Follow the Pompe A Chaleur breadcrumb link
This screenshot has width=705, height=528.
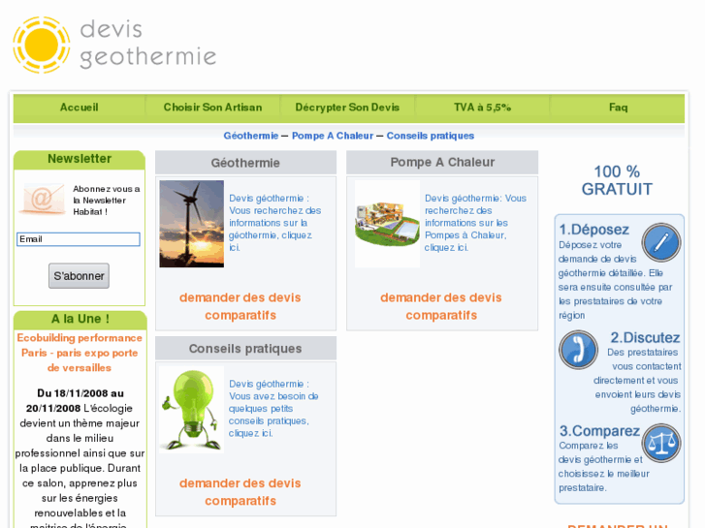point(333,136)
